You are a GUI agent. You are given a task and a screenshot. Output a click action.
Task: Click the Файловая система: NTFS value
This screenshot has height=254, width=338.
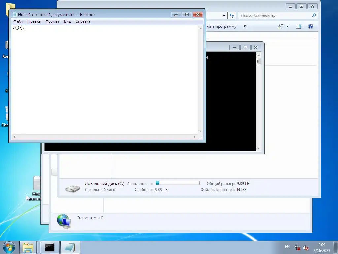(241, 190)
